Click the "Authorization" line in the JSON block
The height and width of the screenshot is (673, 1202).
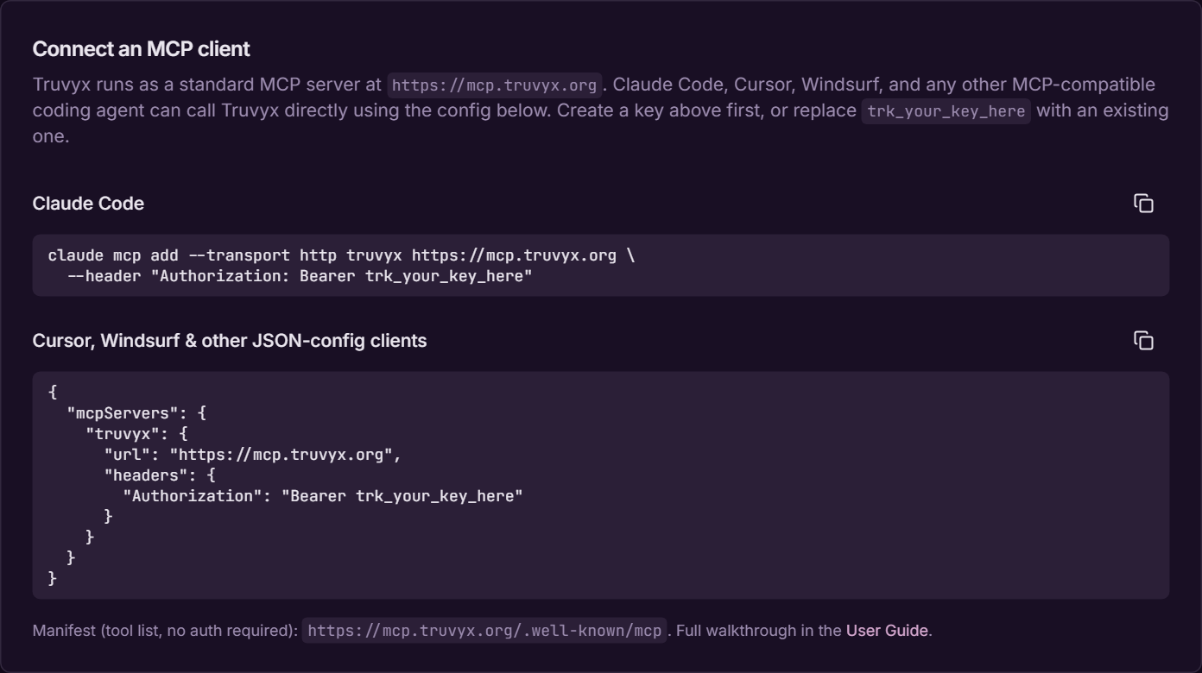click(323, 496)
